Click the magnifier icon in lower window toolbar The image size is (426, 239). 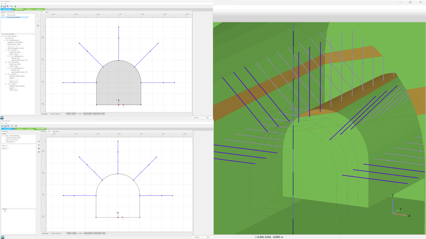pos(12,126)
